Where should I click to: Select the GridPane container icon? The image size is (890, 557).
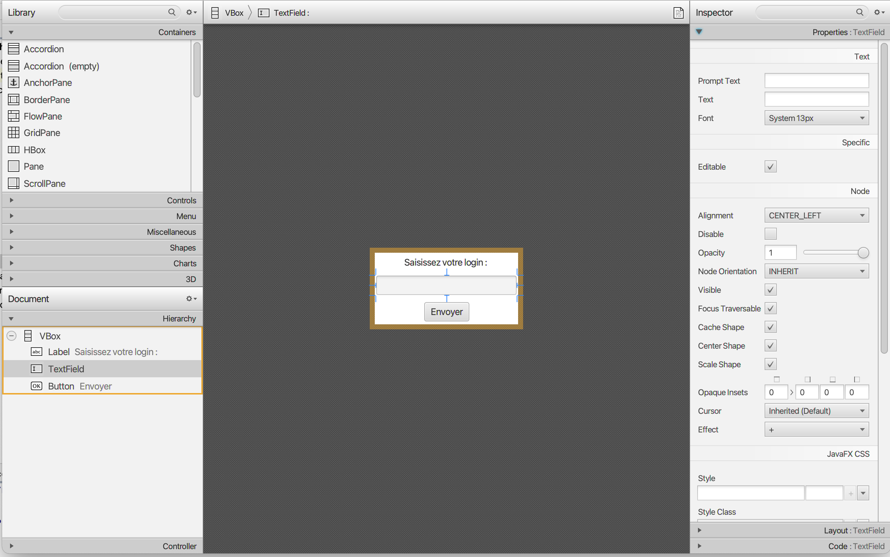14,132
